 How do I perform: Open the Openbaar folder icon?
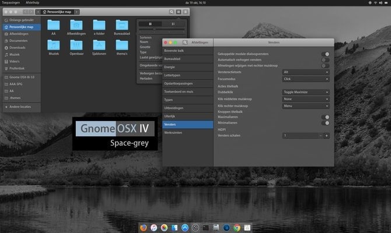point(76,45)
